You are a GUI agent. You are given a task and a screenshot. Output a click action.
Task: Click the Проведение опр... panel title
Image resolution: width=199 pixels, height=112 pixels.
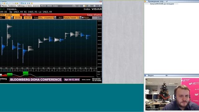pyautogui.click(x=156, y=1)
